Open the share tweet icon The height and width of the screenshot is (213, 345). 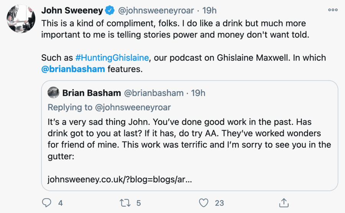coord(283,202)
